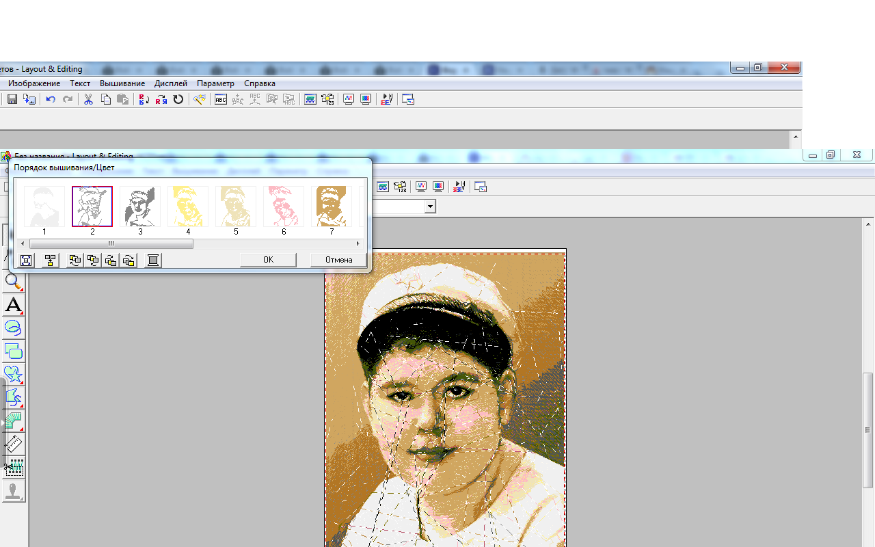Click the embroidered portrait design on the canvas
This screenshot has width=875, height=547.
(446, 399)
